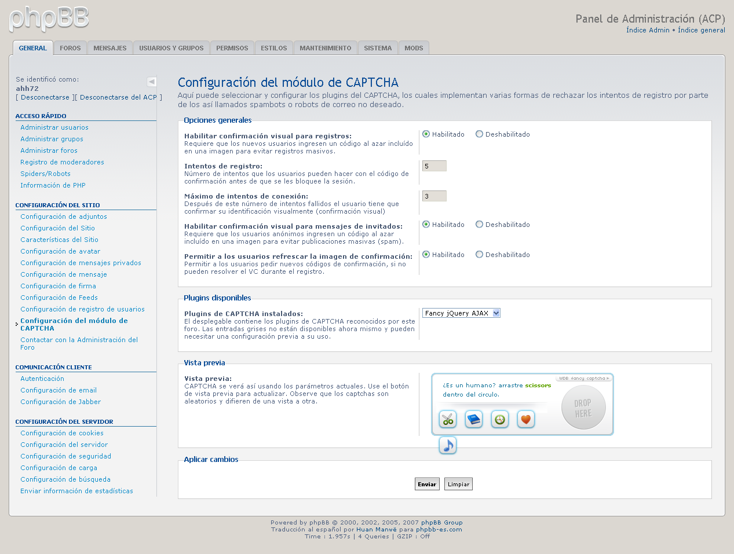
Task: Click the Intentos de registro input field
Action: click(433, 165)
